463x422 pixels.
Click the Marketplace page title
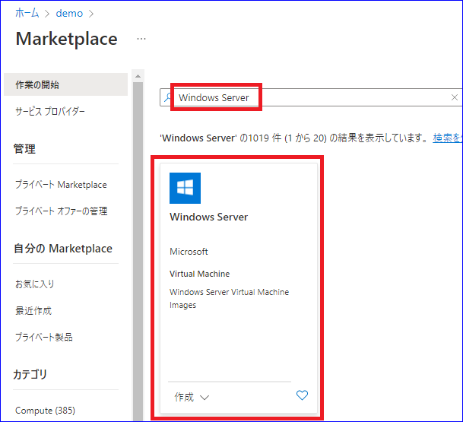click(x=67, y=39)
